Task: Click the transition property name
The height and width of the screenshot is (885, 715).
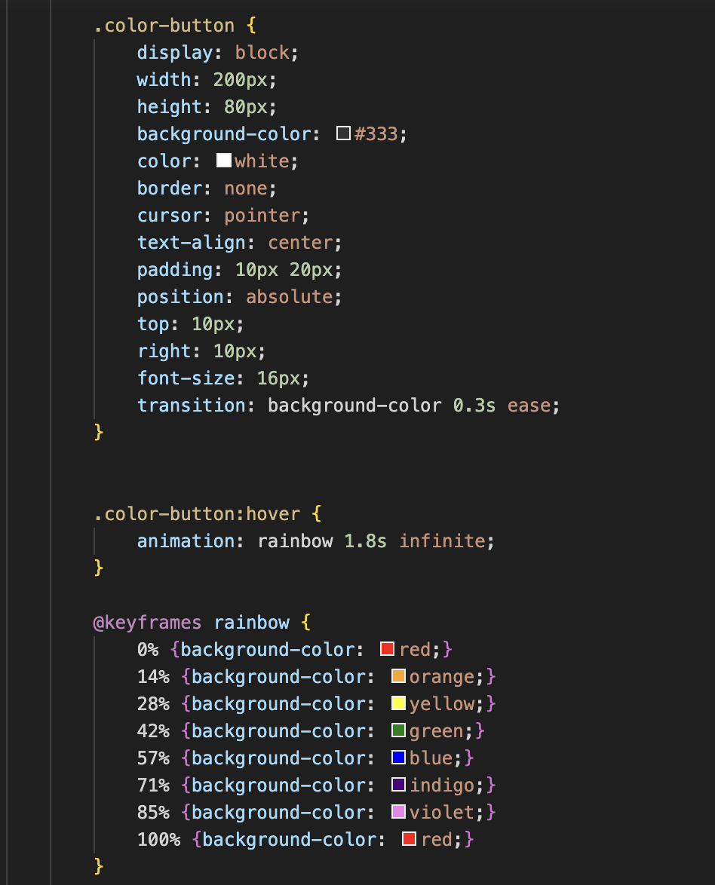Action: [192, 406]
